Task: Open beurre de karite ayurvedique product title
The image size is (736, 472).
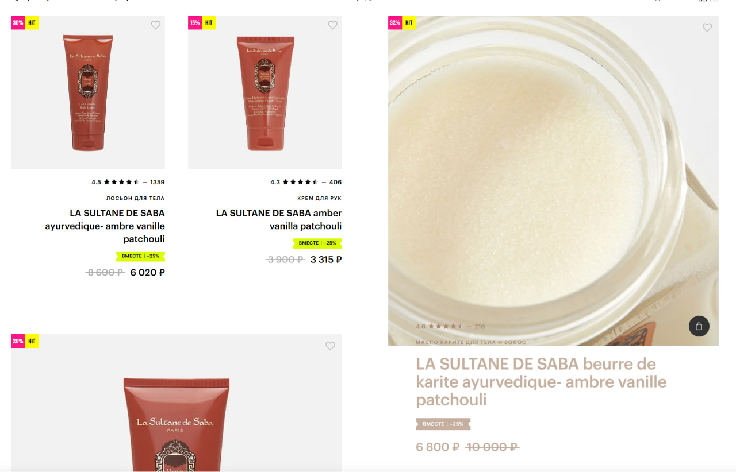Action: [541, 382]
